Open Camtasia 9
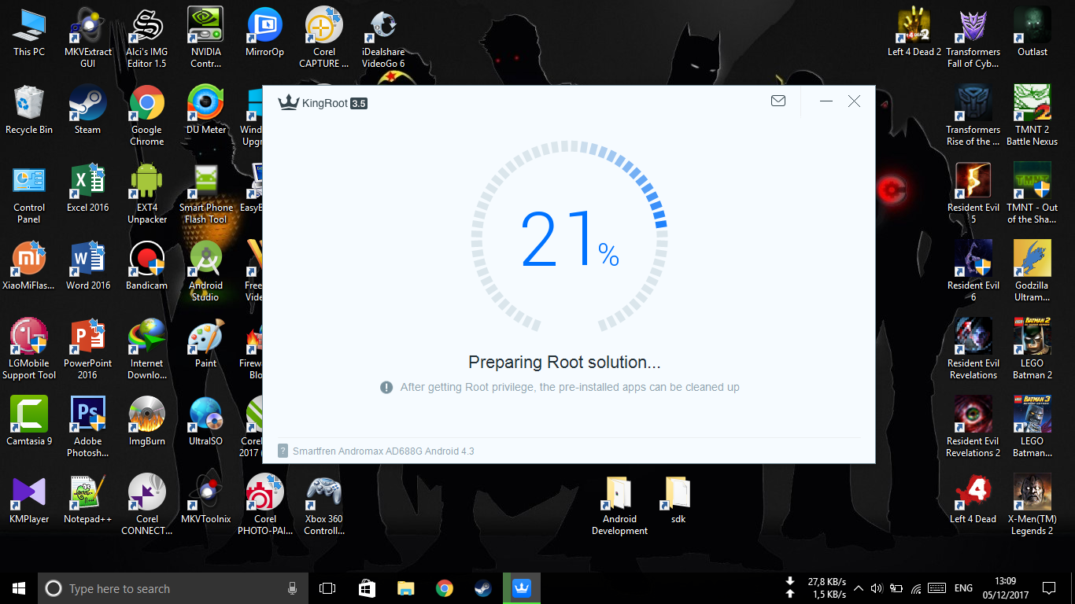The height and width of the screenshot is (604, 1075). pos(29,422)
